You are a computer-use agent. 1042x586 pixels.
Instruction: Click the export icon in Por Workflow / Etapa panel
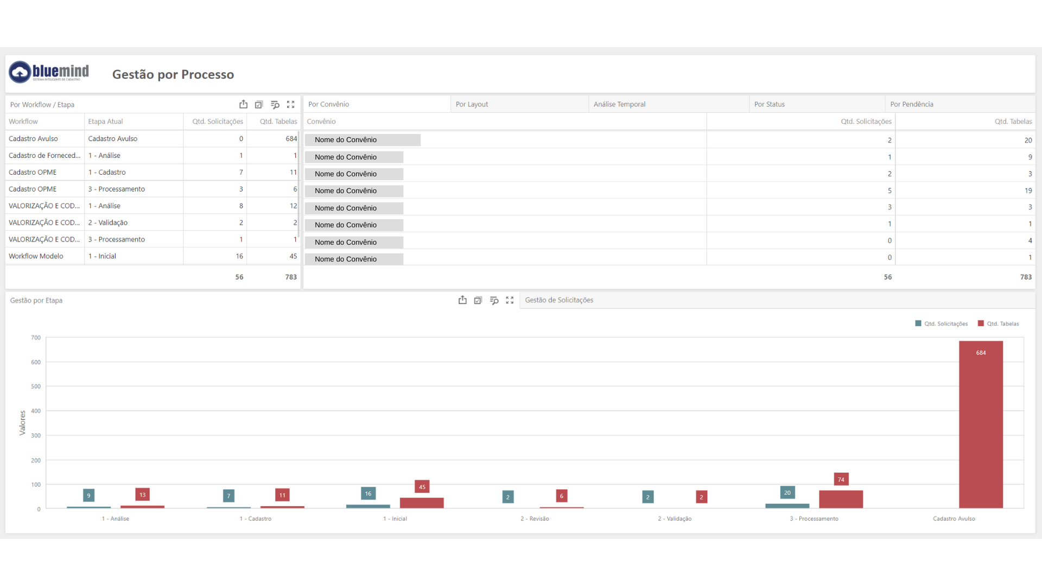(x=243, y=104)
